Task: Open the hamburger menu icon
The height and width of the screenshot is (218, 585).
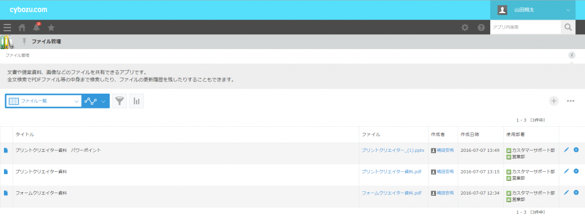Action: coord(7,27)
